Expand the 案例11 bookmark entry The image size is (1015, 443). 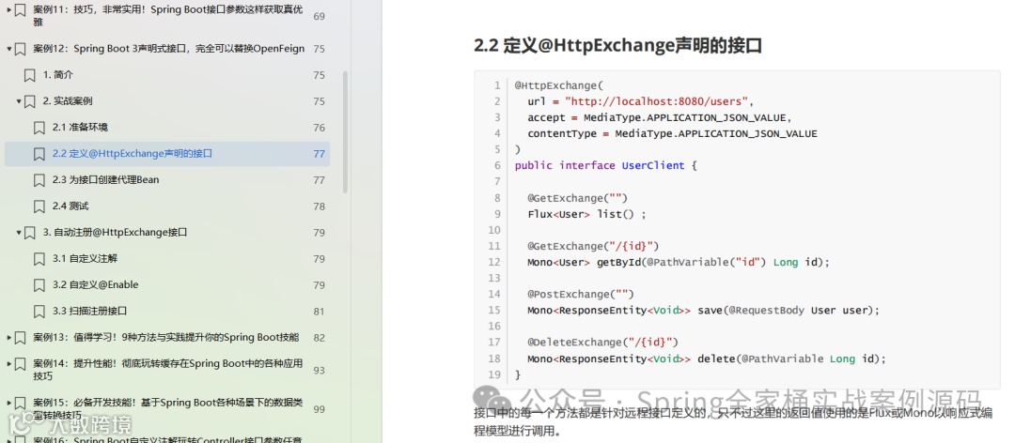coord(8,9)
